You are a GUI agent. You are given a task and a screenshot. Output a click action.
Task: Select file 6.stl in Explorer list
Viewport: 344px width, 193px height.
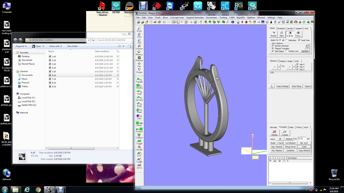54,75
